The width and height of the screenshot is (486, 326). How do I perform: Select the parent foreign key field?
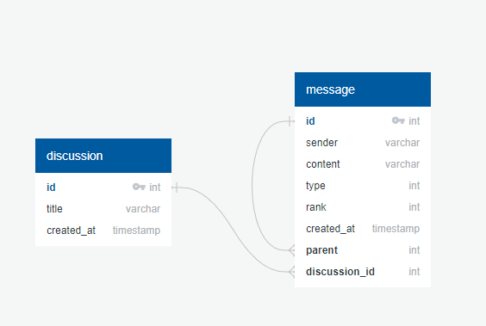(x=363, y=250)
